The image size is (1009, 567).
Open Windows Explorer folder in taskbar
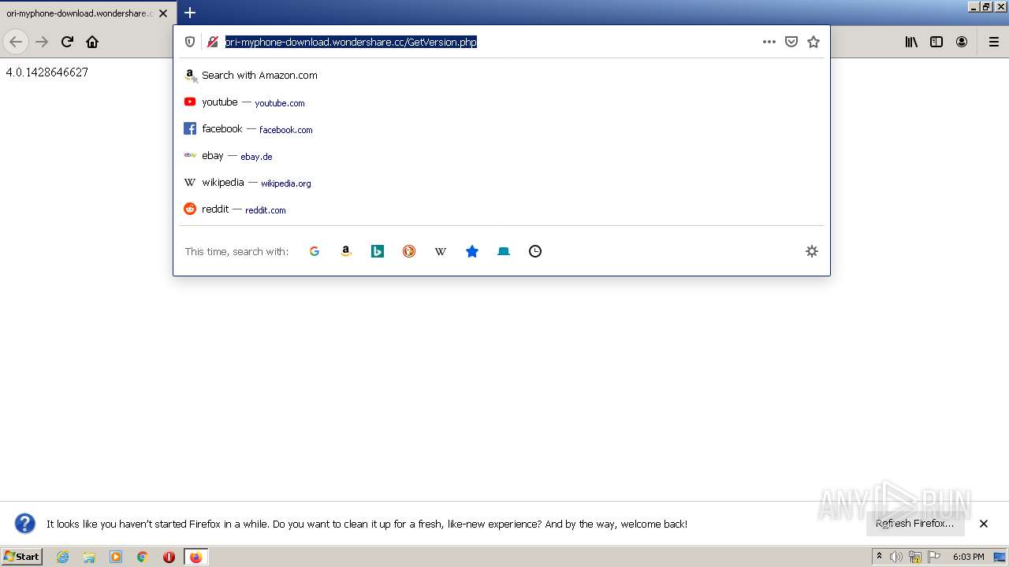pyautogui.click(x=89, y=557)
